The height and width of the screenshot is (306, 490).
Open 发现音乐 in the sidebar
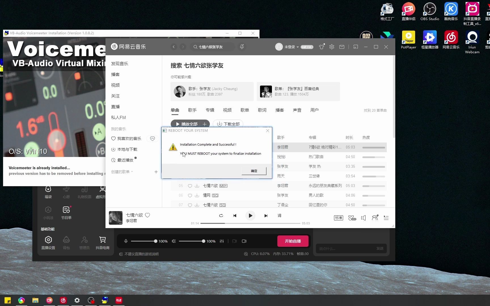click(120, 64)
